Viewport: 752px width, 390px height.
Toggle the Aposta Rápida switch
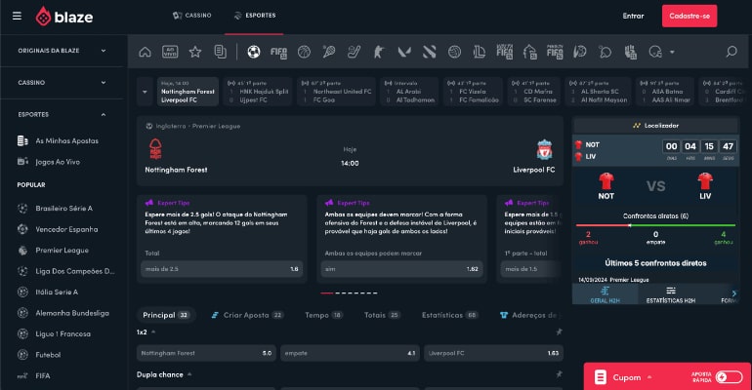click(x=729, y=377)
